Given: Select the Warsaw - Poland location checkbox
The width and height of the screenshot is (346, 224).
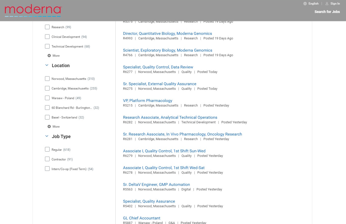Looking at the screenshot, I should [x=47, y=98].
